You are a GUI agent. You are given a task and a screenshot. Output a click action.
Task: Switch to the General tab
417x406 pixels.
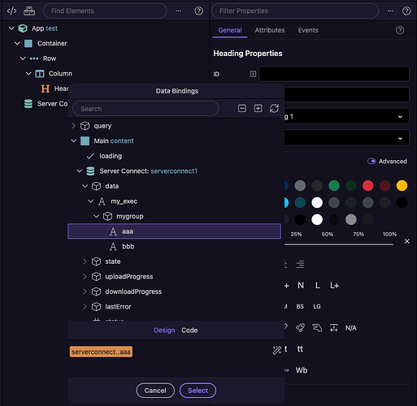tap(230, 30)
